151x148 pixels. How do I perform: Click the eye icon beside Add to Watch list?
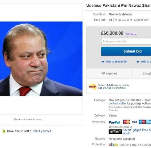103,62
